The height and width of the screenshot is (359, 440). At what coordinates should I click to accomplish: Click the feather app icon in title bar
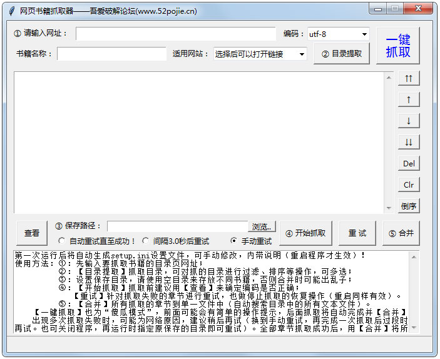tap(11, 9)
